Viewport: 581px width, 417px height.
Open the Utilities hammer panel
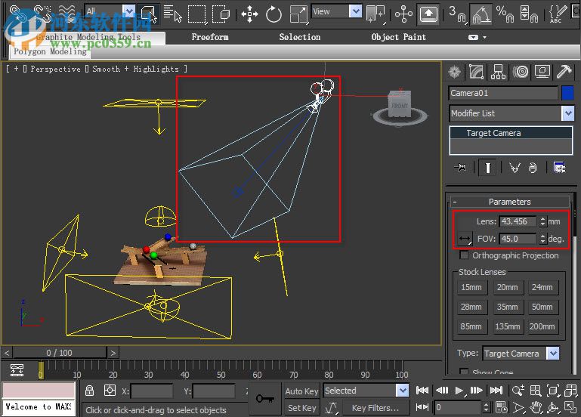[x=564, y=72]
